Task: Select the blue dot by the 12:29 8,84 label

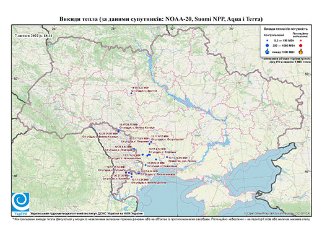Action: (x=134, y=149)
